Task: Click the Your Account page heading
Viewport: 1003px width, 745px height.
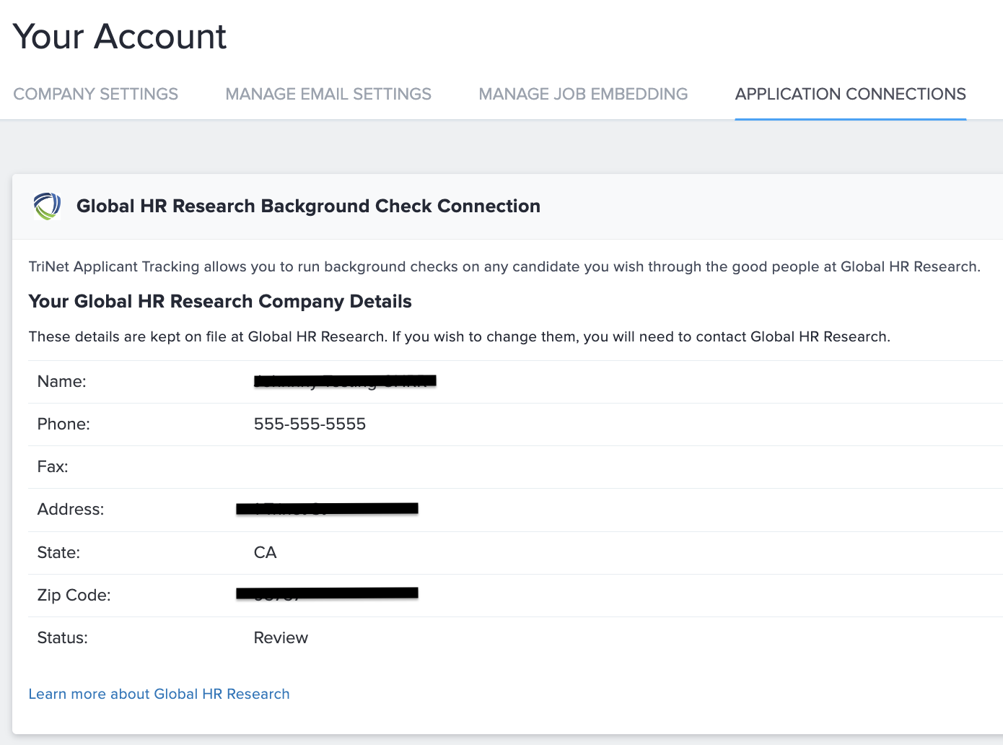Action: click(x=120, y=37)
